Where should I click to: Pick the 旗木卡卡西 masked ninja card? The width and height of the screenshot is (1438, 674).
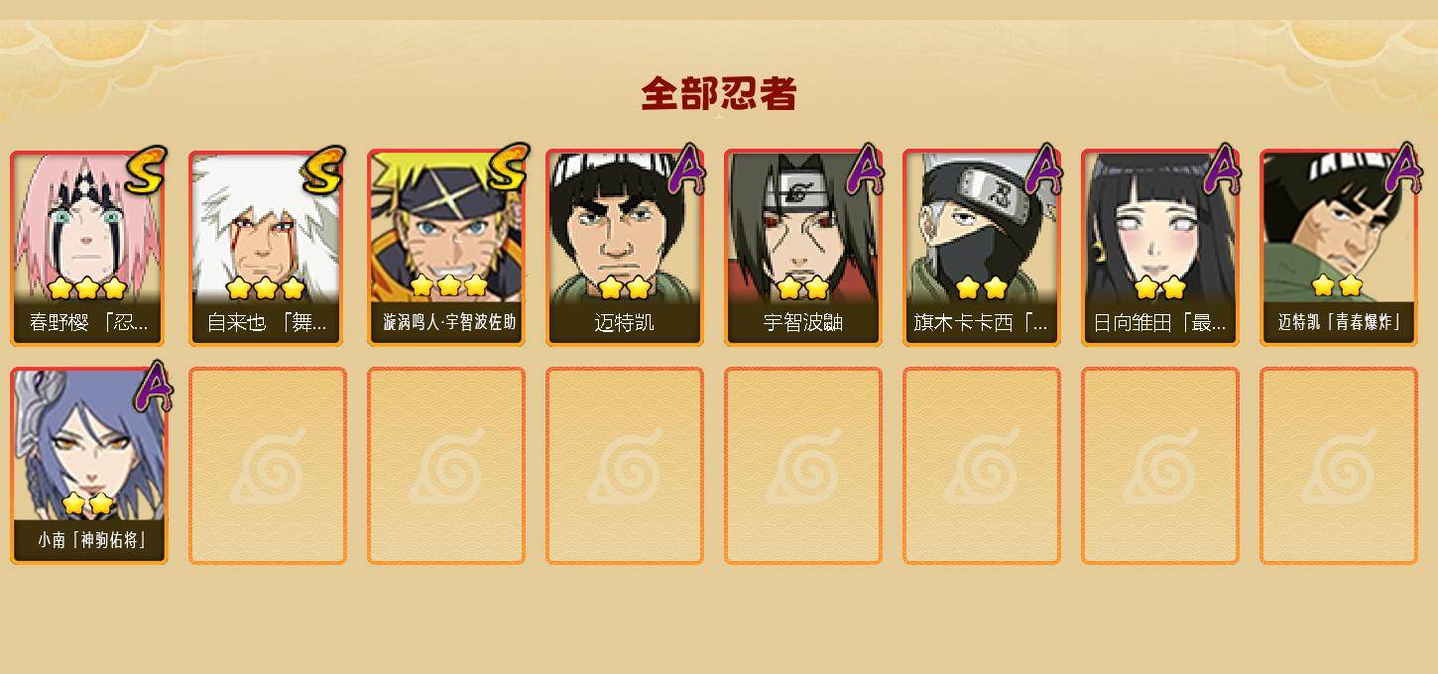(x=982, y=248)
